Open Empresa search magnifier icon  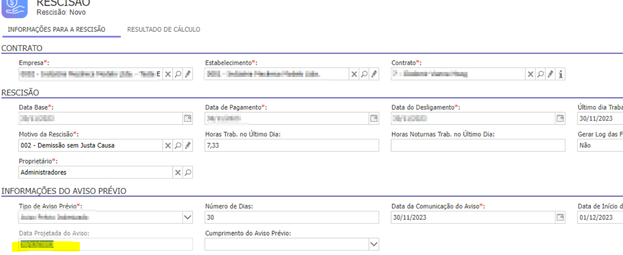[178, 74]
